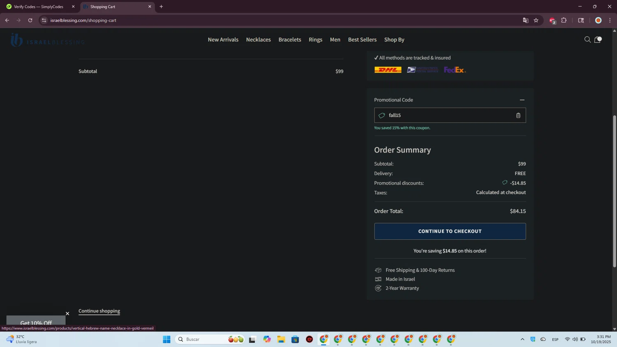
Task: Open the Extensions puzzle icon
Action: tap(564, 20)
